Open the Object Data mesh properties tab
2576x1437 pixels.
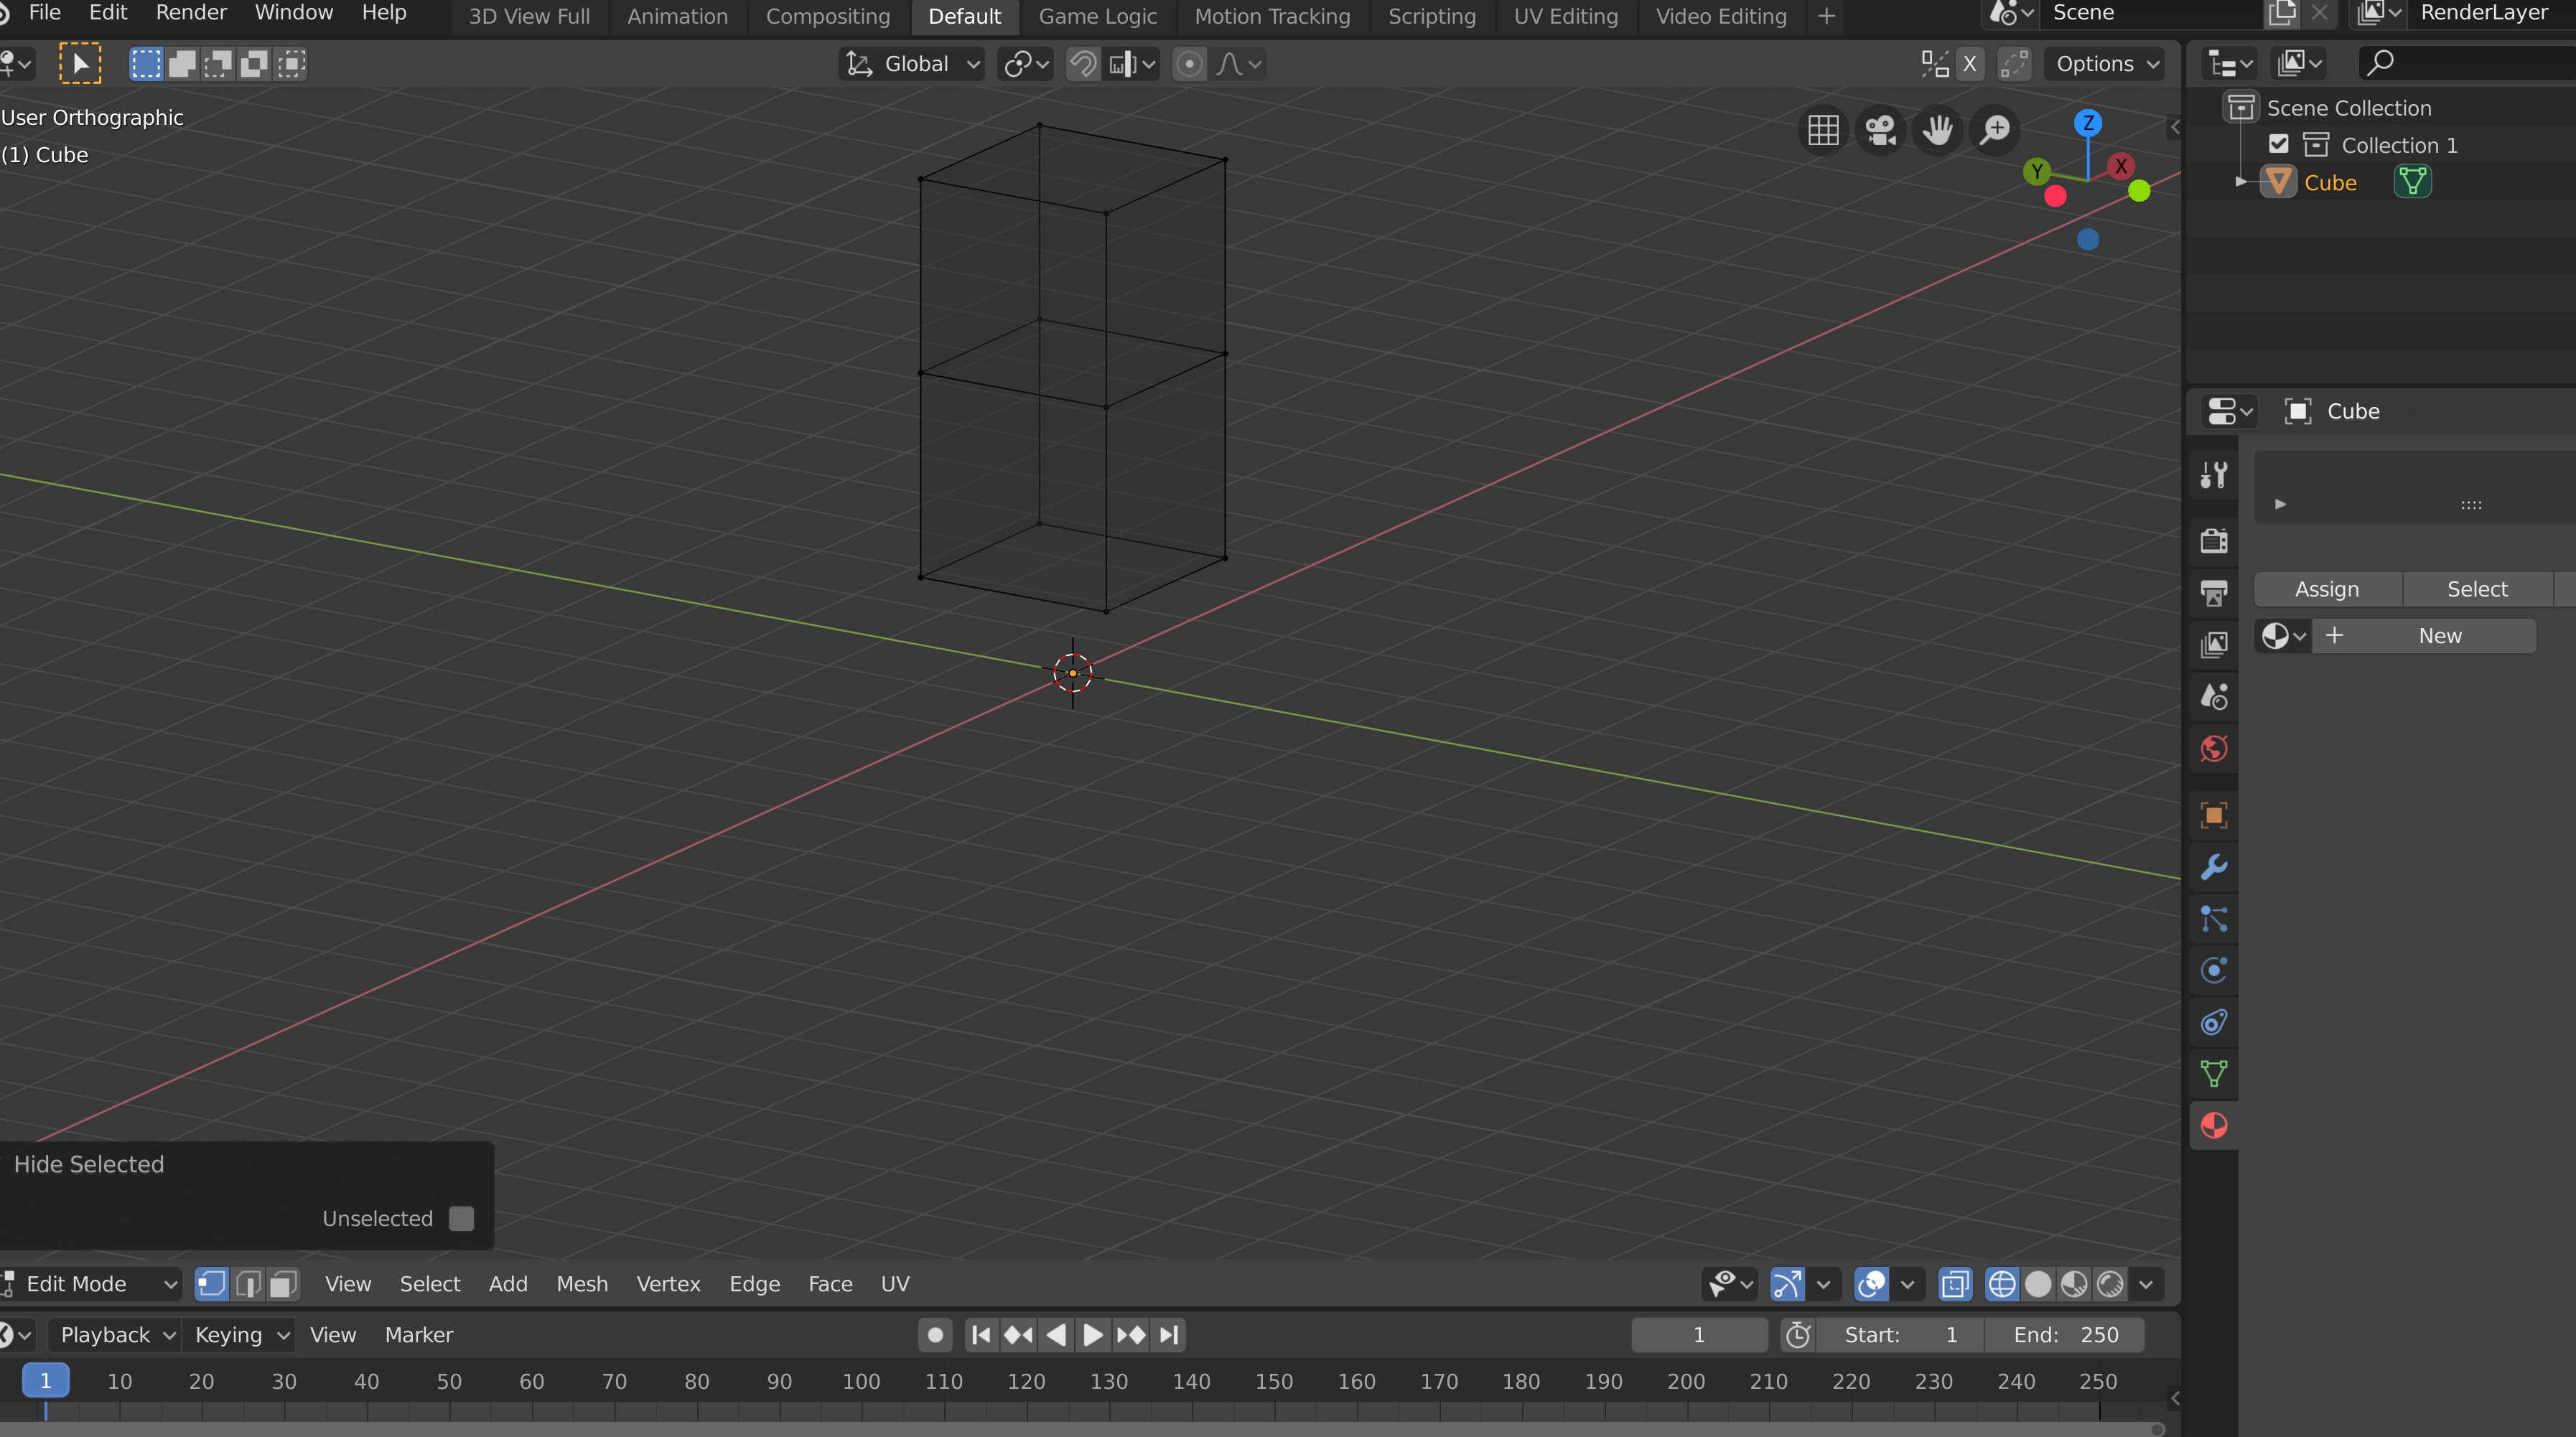pos(2214,1075)
